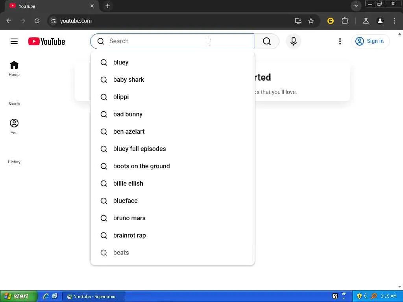The image size is (403, 302).
Task: Open a new tab with plus button
Action: click(x=108, y=6)
